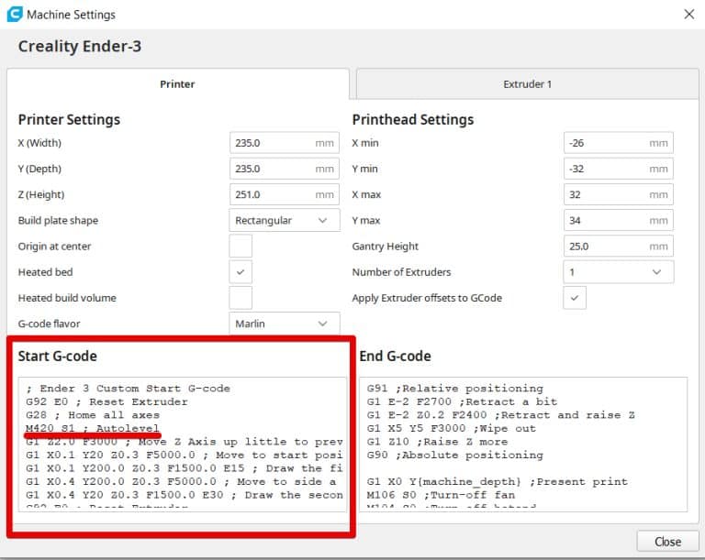Switch to the Extruder 1 tab
705x560 pixels.
(527, 84)
